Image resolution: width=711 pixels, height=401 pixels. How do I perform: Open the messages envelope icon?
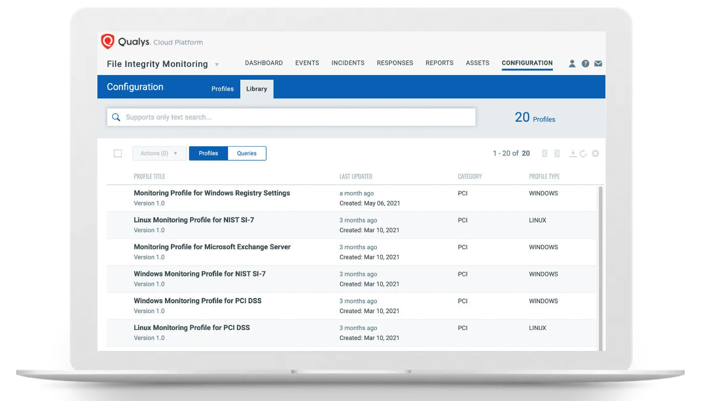pos(598,63)
